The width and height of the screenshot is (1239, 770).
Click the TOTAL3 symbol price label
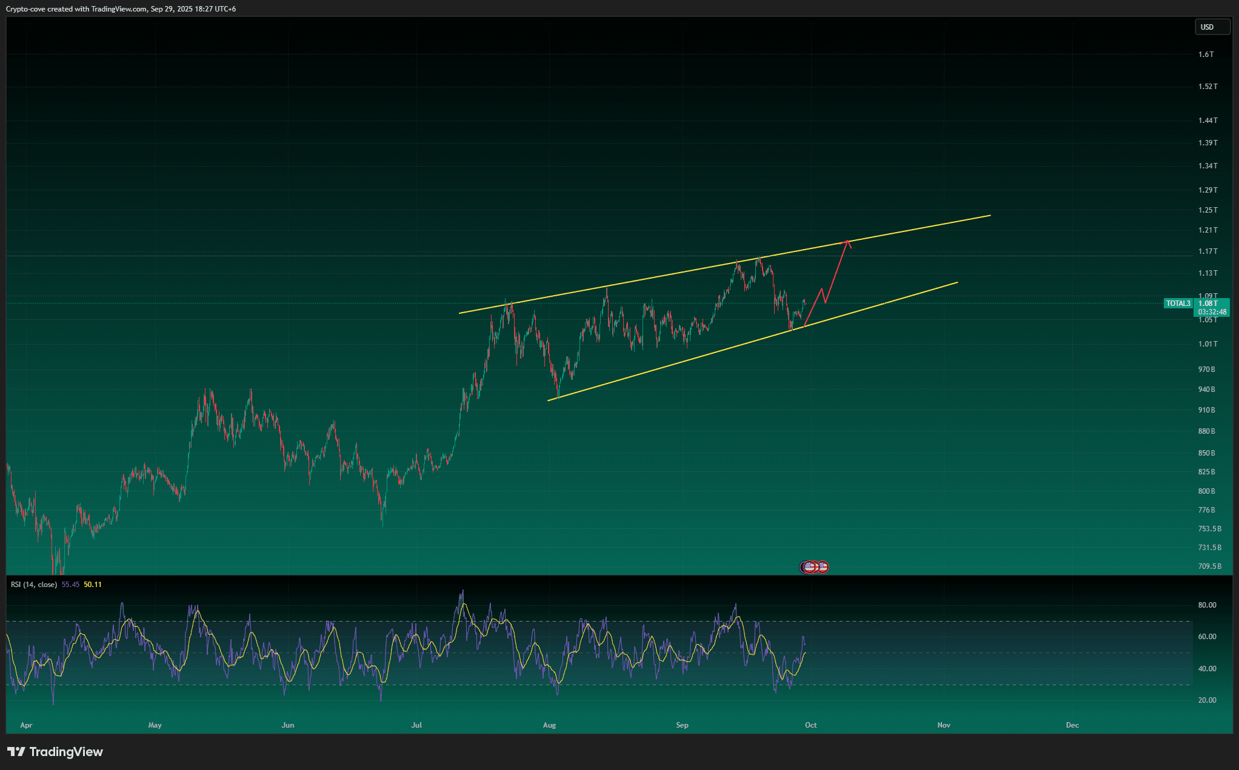1178,304
